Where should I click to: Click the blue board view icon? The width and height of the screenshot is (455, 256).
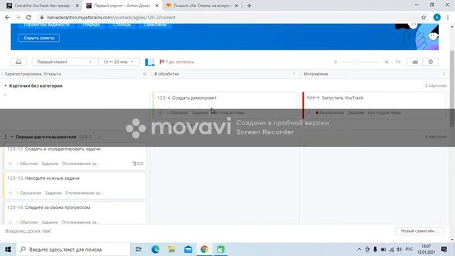pyautogui.click(x=150, y=62)
